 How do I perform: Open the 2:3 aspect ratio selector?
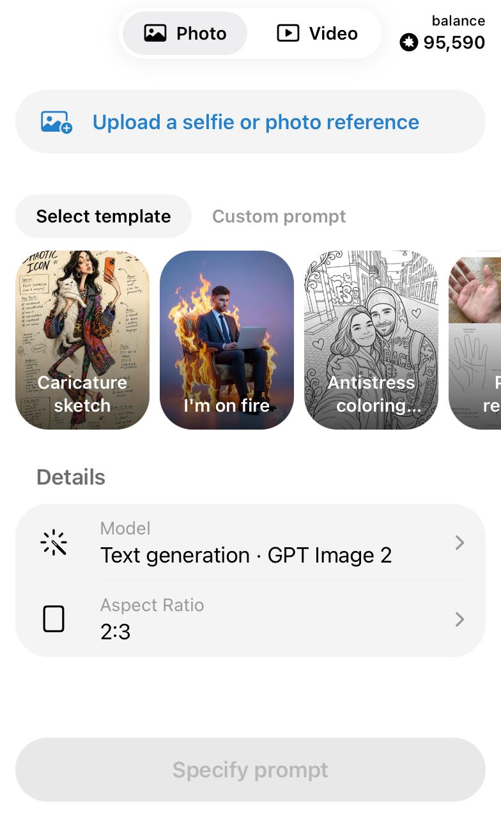[250, 619]
